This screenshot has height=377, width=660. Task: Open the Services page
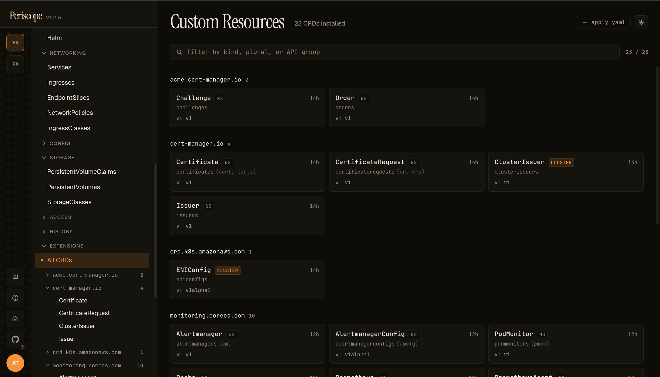click(x=59, y=67)
